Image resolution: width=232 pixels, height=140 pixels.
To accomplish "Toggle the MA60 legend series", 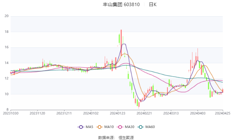I will tap(146, 127).
